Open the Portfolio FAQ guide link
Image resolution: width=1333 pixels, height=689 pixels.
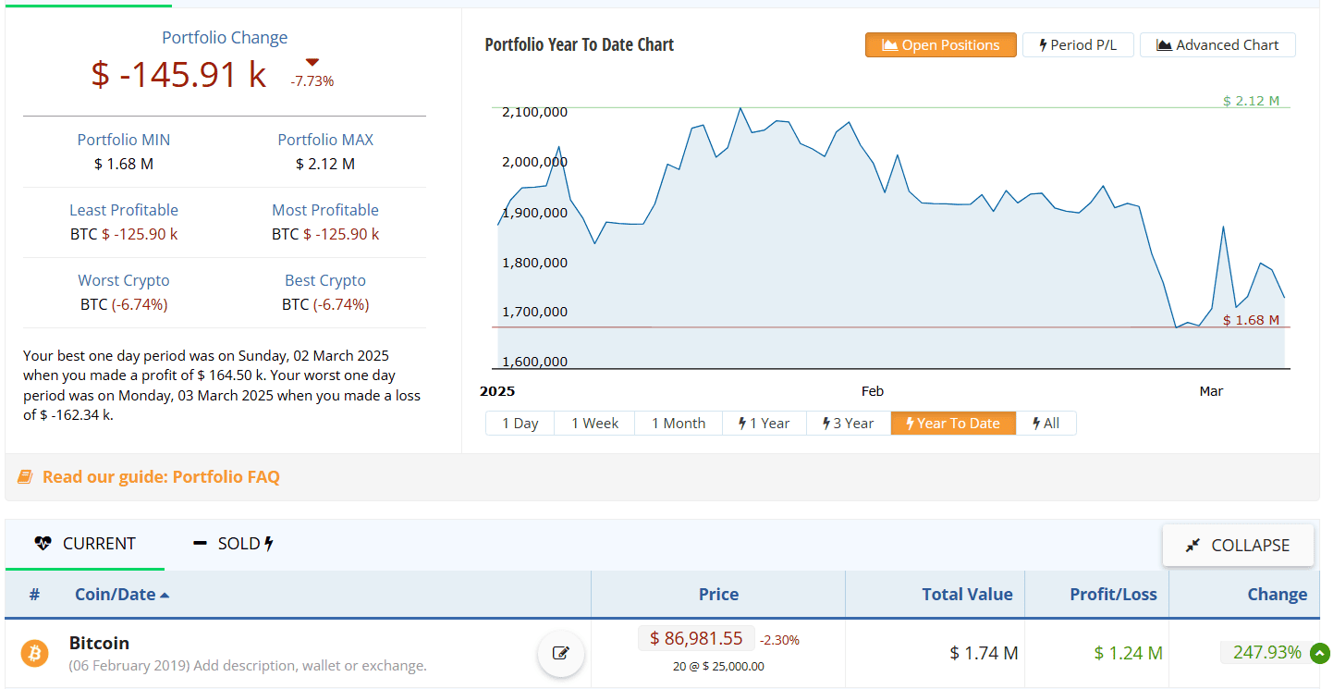161,477
